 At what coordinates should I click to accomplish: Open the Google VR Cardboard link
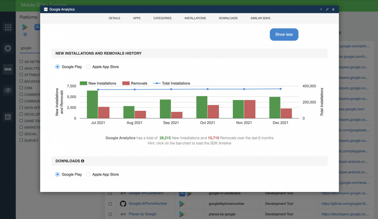pos(146,193)
